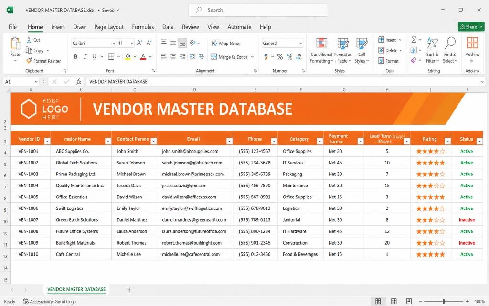Screen dimensions: 489x306
Task: Switch to the Formulas tab
Action: point(143,27)
